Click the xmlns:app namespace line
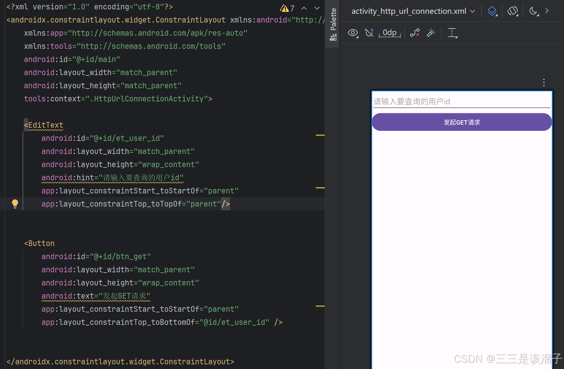The height and width of the screenshot is (369, 564). pos(136,33)
